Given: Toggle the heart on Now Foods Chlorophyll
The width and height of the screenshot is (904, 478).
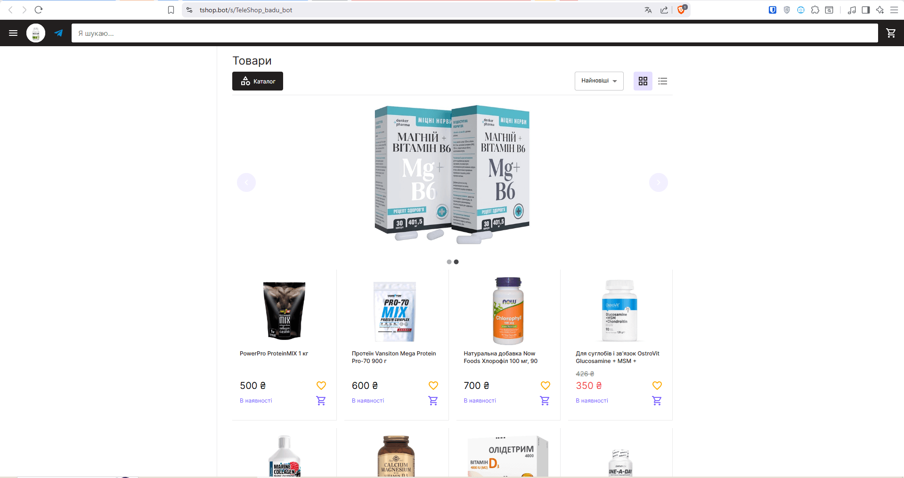Looking at the screenshot, I should pos(546,386).
